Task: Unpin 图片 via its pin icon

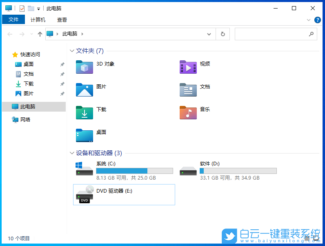Action: [x=62, y=94]
